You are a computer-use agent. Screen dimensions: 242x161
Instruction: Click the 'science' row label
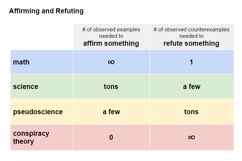coord(26,87)
